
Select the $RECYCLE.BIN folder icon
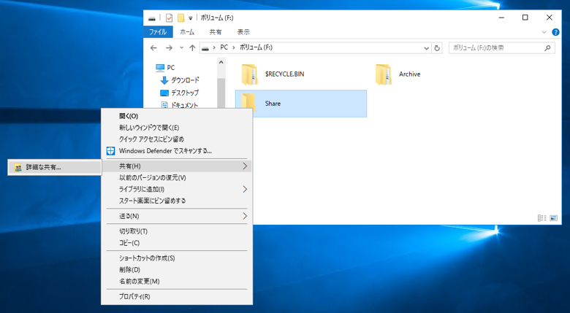(x=249, y=74)
